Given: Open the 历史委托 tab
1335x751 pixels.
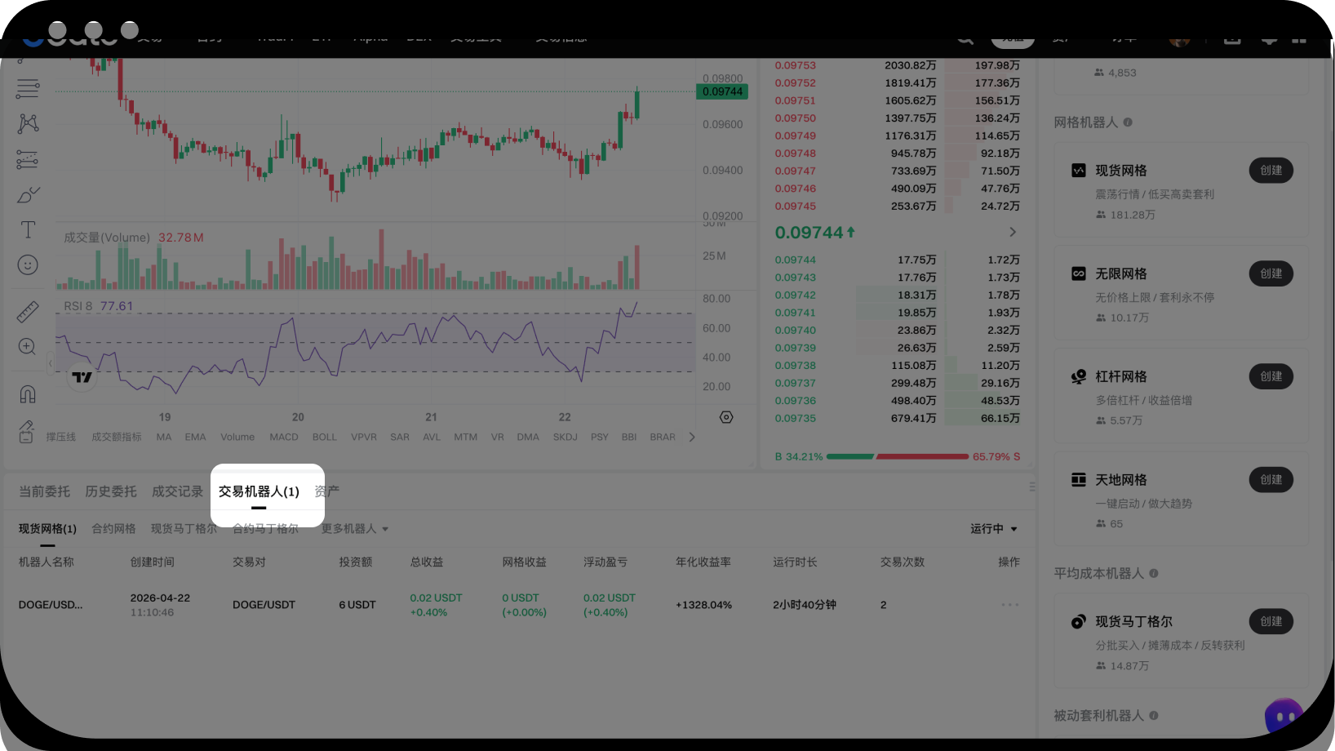Looking at the screenshot, I should click(111, 491).
